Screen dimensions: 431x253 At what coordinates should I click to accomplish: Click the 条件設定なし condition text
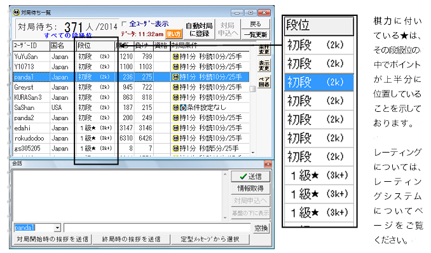(207, 107)
